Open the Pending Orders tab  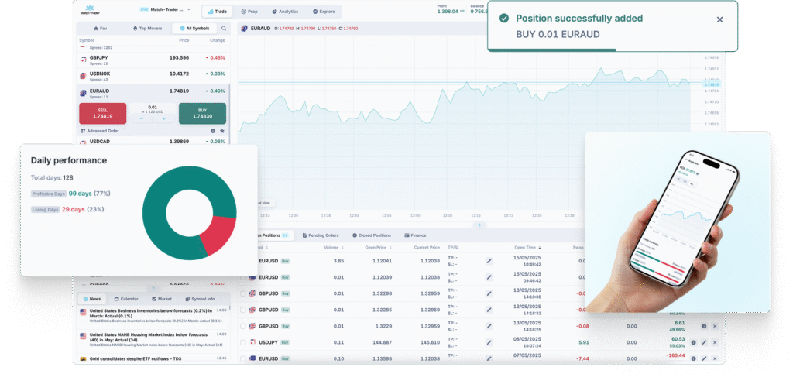click(x=320, y=235)
